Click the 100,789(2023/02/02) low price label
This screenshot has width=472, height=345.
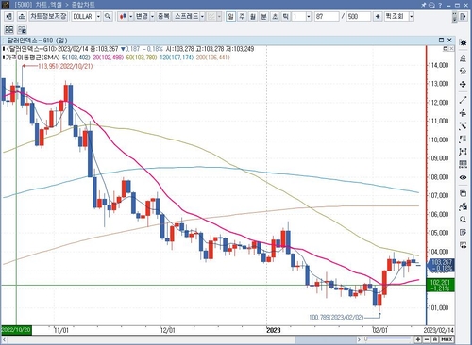tap(336, 318)
